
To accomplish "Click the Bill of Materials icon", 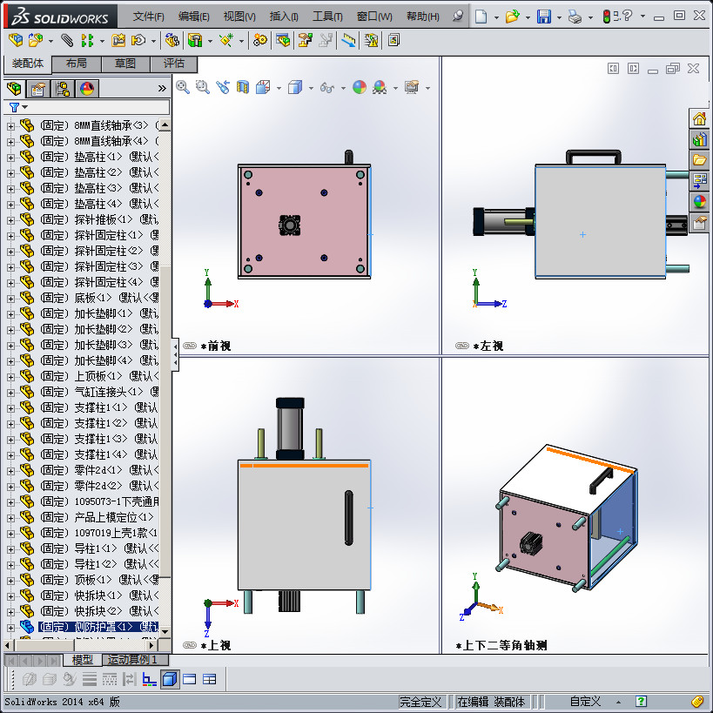I will tap(282, 40).
